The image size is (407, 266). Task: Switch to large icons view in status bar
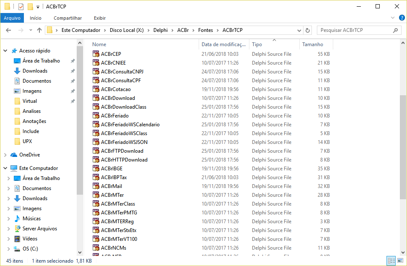click(401, 261)
